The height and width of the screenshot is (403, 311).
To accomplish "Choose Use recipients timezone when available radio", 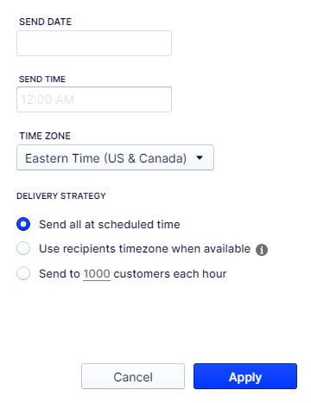I will (23, 248).
